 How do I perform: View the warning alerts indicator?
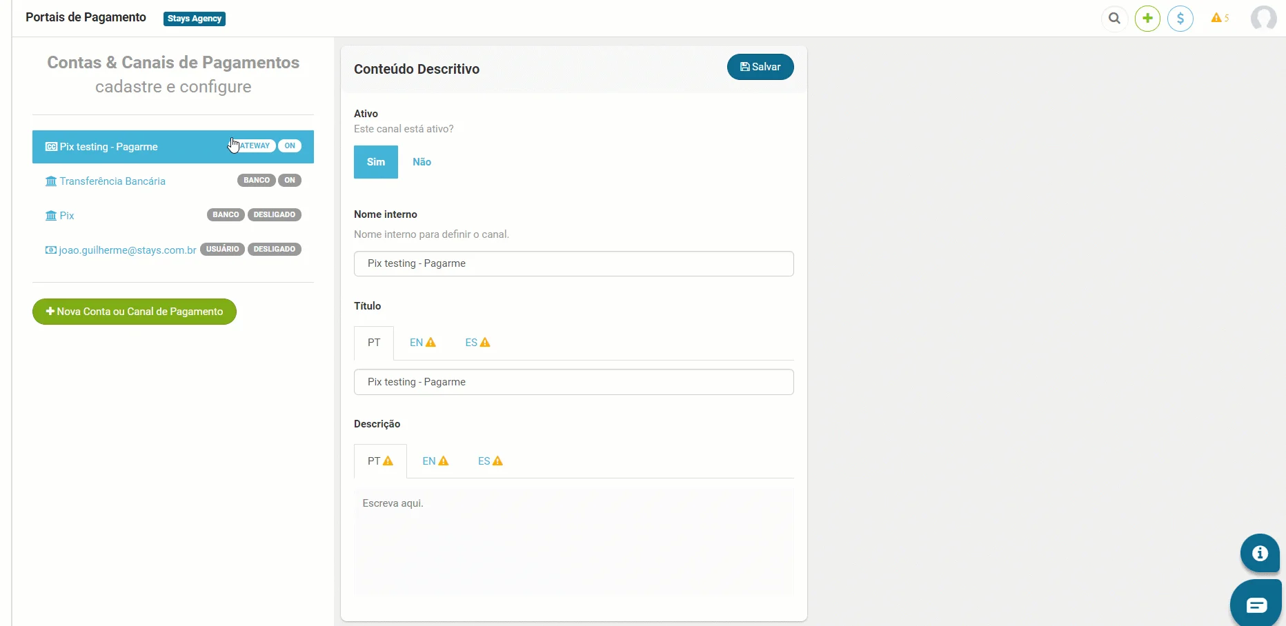tap(1219, 18)
